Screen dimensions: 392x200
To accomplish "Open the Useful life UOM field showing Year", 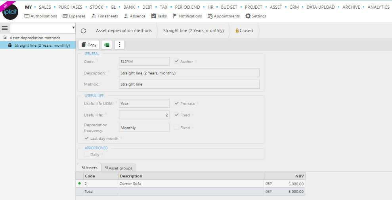I will tap(144, 103).
